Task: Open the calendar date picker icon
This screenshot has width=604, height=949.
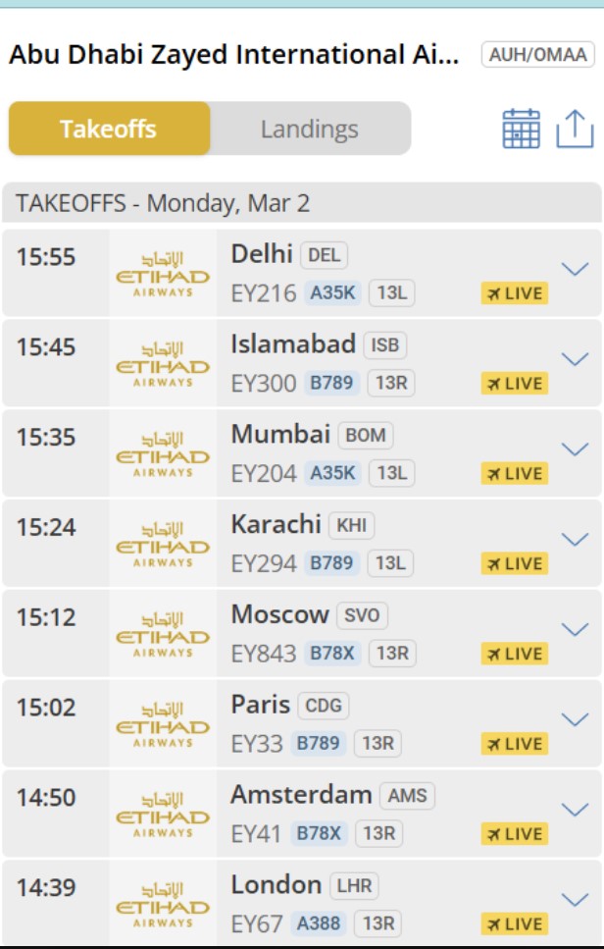Action: [x=521, y=129]
